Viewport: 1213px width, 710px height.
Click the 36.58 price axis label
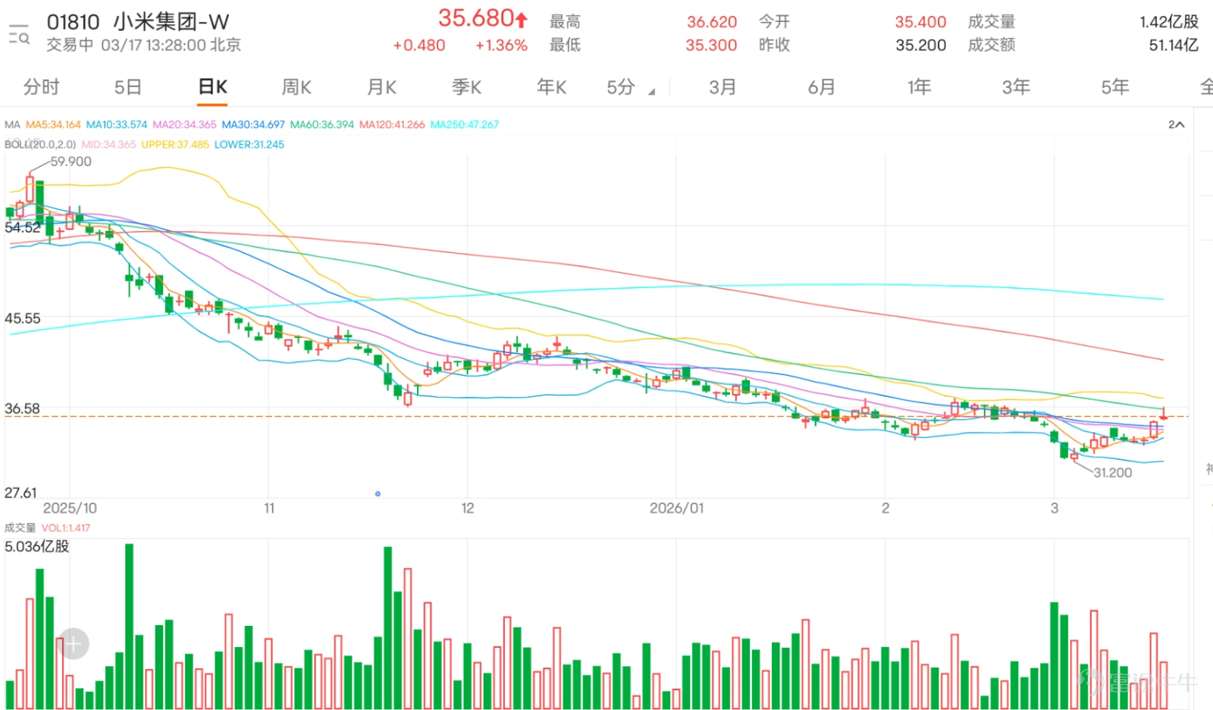click(22, 408)
